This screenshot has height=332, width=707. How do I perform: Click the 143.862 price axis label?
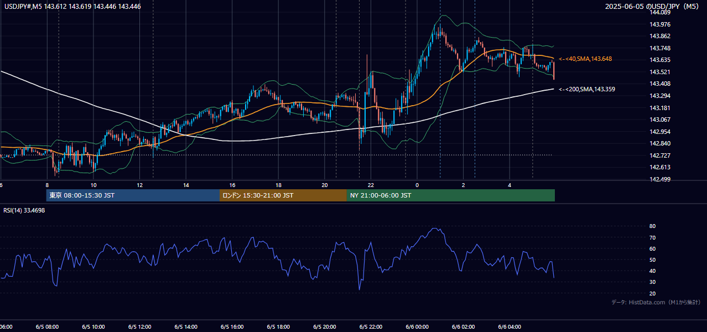661,36
